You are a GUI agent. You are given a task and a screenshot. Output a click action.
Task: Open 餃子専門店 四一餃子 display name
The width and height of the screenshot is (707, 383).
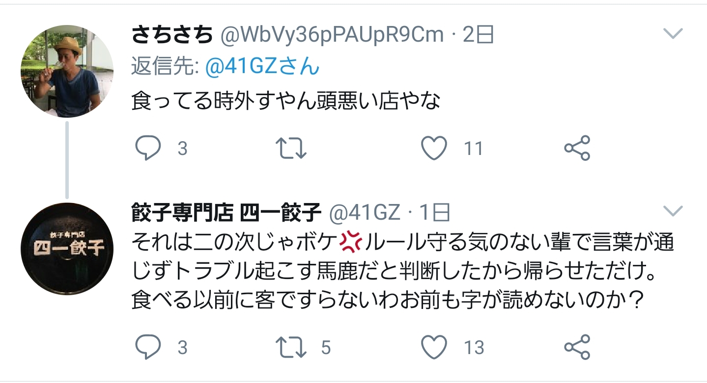click(x=226, y=213)
